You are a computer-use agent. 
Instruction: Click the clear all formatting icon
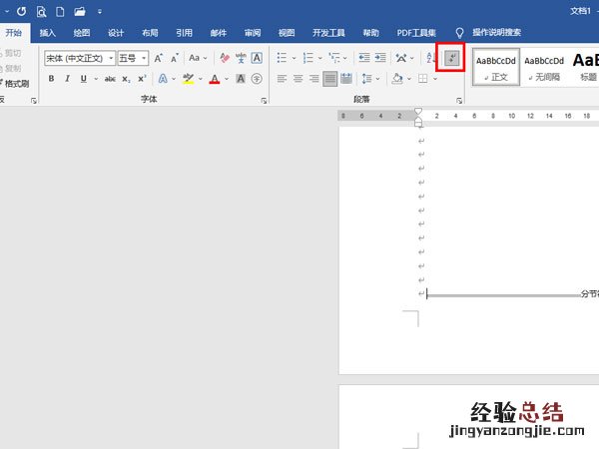tap(224, 58)
